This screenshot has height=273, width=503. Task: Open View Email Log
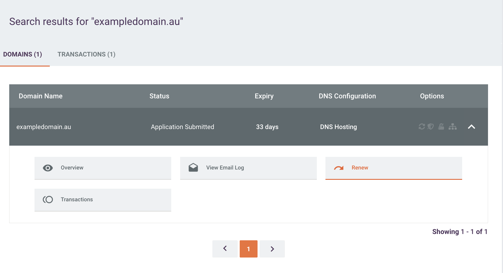248,168
